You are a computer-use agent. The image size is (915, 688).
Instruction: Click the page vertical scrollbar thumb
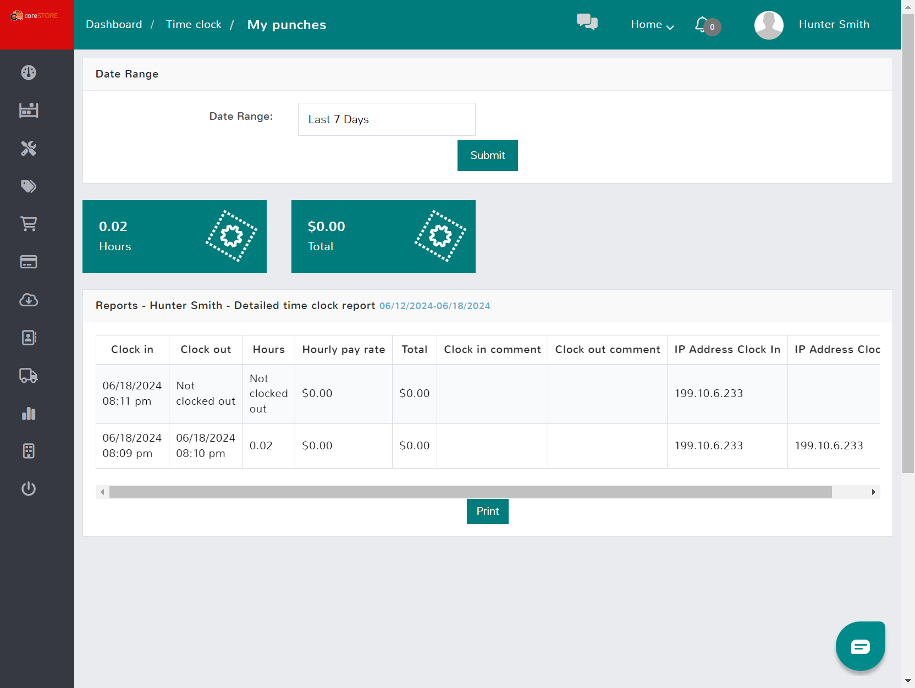pyautogui.click(x=908, y=243)
